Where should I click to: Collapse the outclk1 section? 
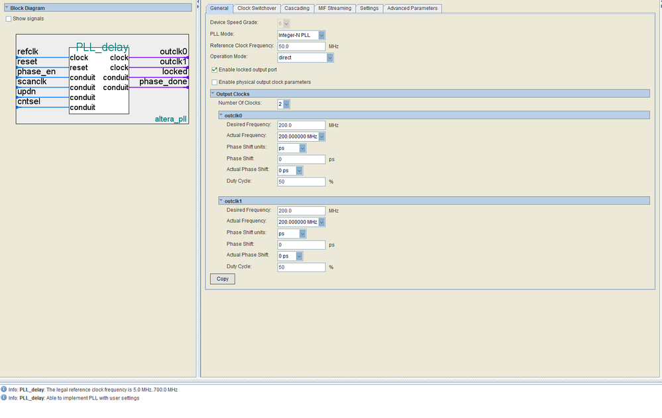pos(221,200)
